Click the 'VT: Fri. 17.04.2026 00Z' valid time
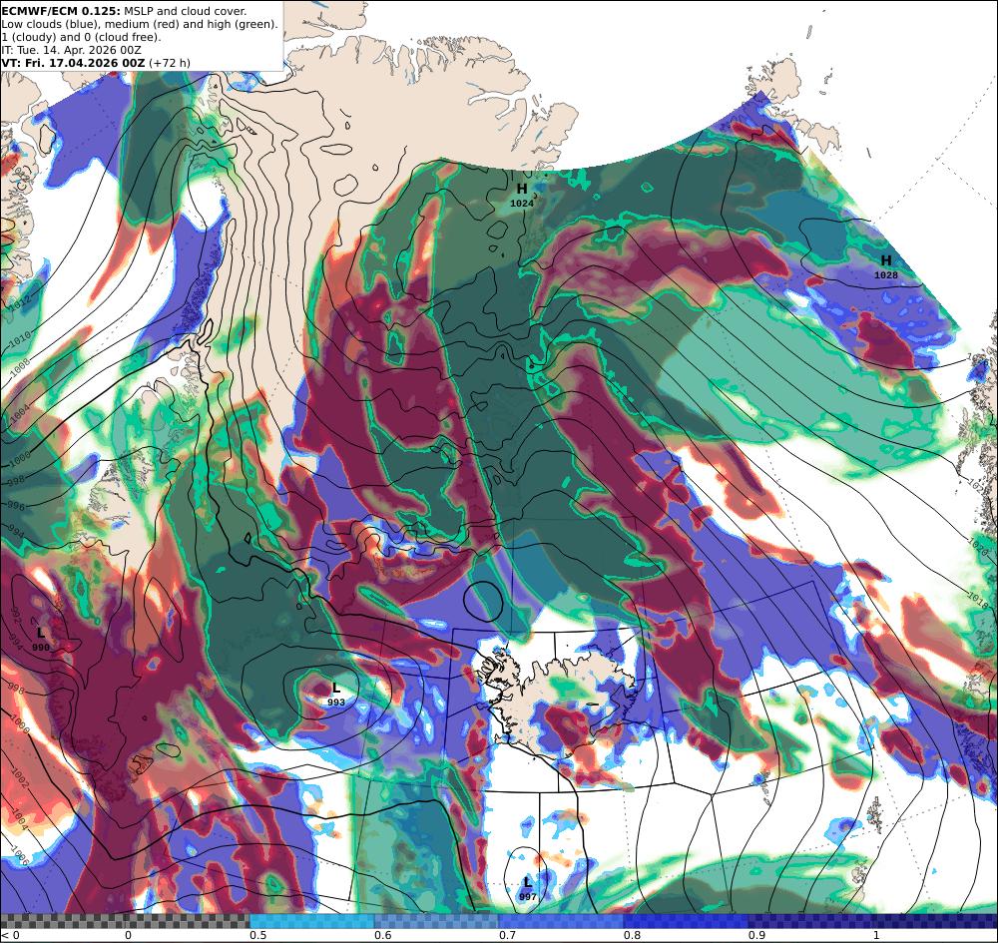This screenshot has width=998, height=943. pos(73,63)
